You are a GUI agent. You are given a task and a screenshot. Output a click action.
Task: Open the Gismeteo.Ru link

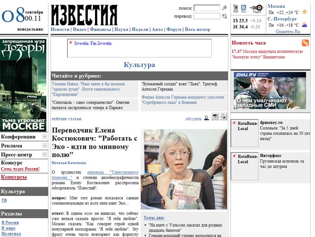(x=288, y=32)
